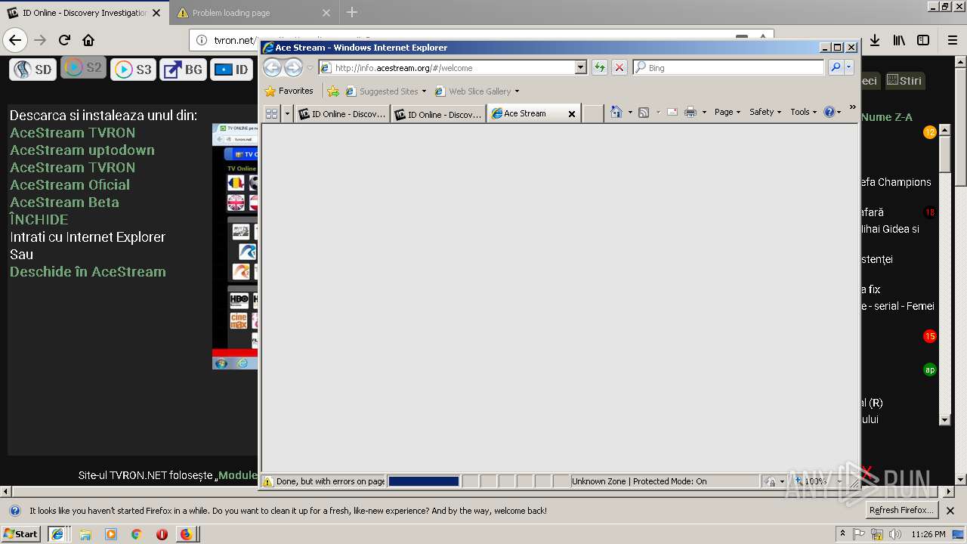Click the IE address bar URL
This screenshot has height=544, width=967.
(404, 68)
